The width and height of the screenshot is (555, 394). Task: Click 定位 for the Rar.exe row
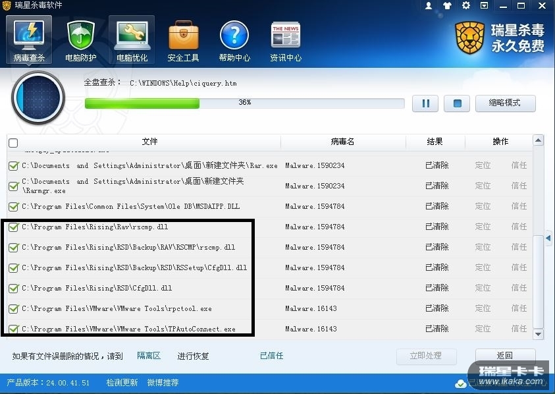(x=483, y=165)
